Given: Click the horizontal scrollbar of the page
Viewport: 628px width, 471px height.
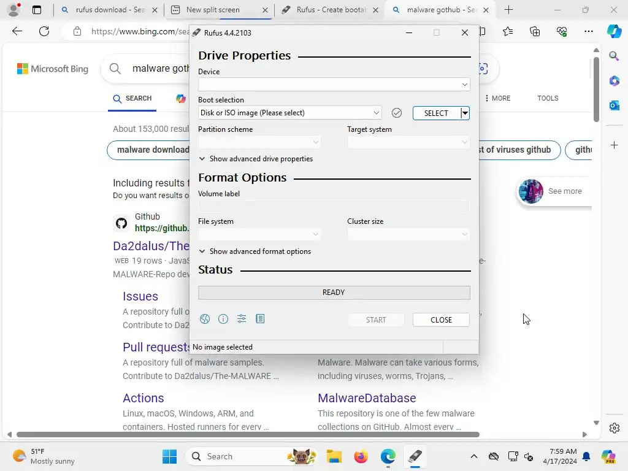Looking at the screenshot, I should click(x=248, y=435).
